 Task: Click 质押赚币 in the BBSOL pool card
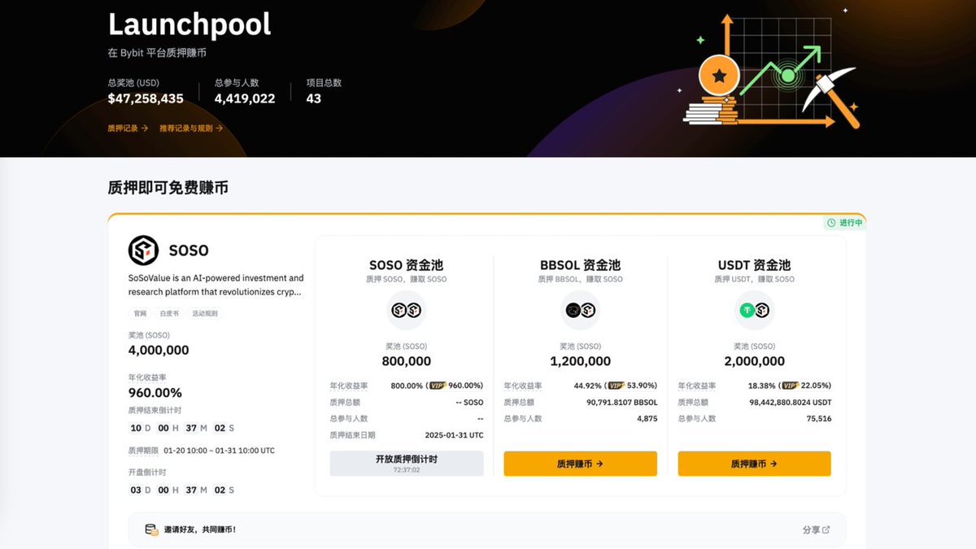click(579, 463)
